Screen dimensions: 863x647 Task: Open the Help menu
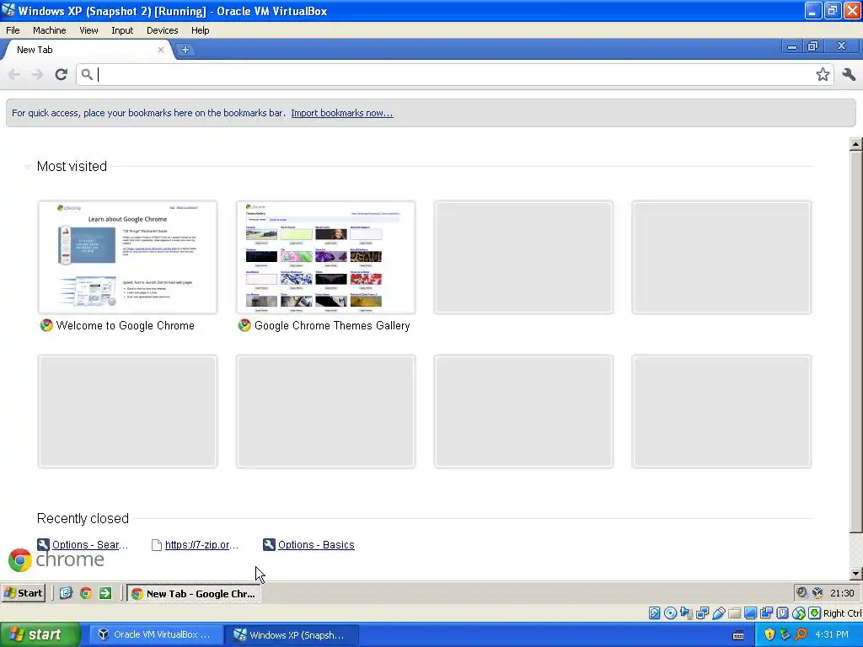pyautogui.click(x=201, y=30)
